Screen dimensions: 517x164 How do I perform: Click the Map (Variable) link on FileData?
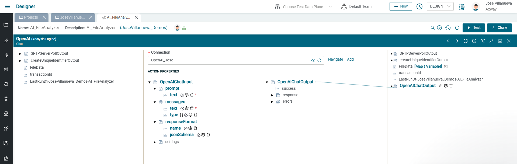pos(428,66)
